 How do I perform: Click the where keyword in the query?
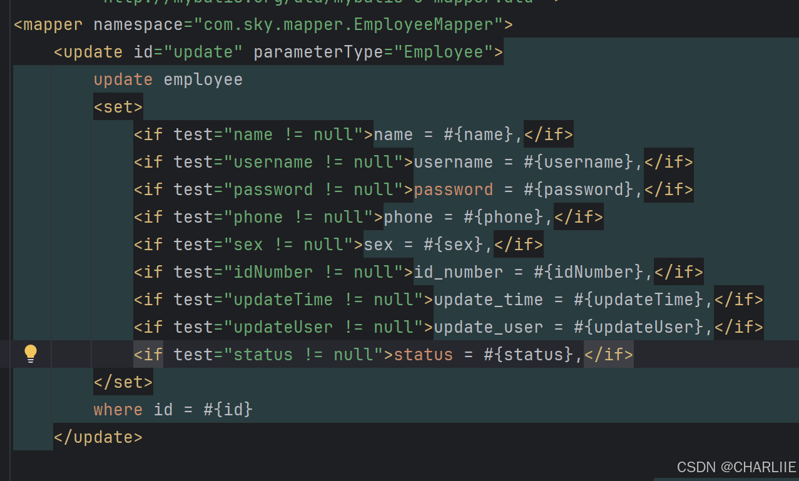click(x=118, y=409)
